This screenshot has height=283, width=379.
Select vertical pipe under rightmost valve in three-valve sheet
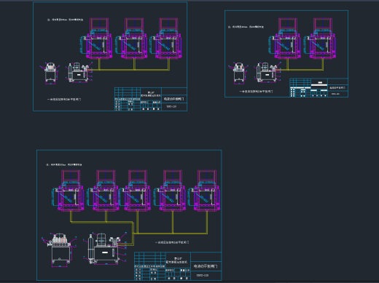coord(168,64)
